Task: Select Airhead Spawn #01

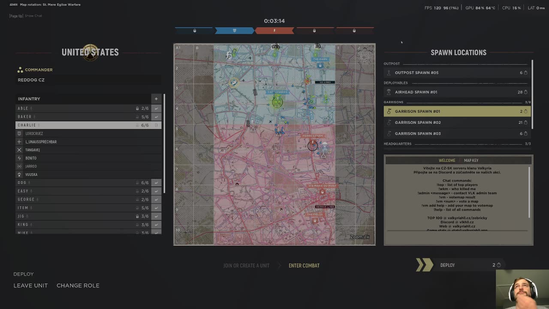Action: click(457, 92)
